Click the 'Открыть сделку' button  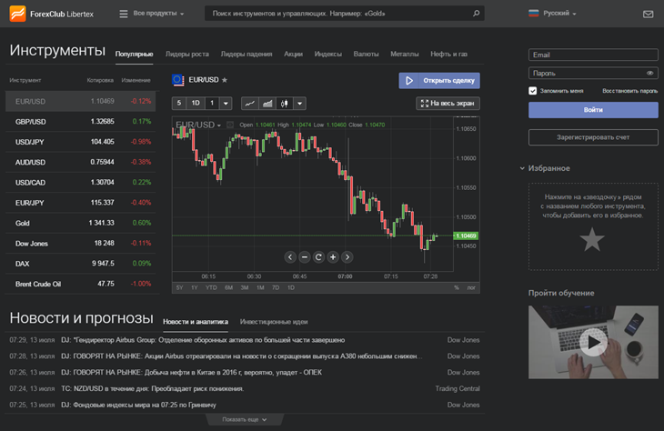(x=439, y=80)
